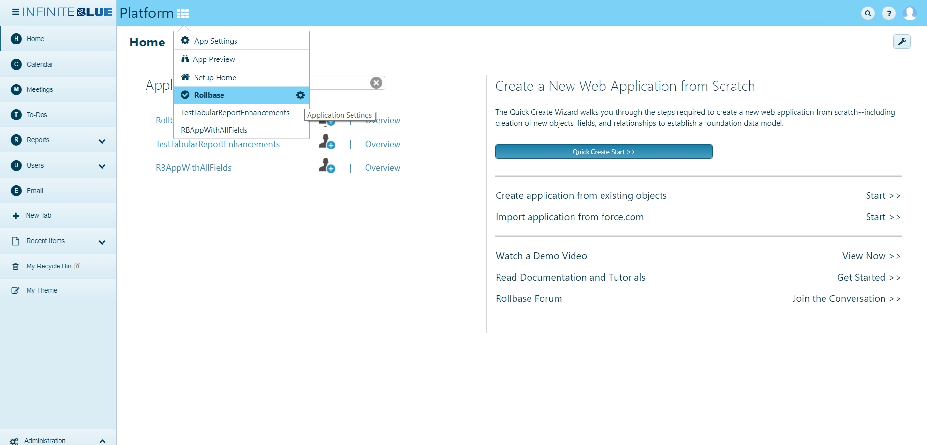Viewport: 927px width, 445px height.
Task: Click the add-user icon for RBAppWithAllFields
Action: pos(327,166)
